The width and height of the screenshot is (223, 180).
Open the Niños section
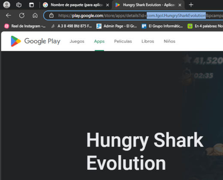169,41
